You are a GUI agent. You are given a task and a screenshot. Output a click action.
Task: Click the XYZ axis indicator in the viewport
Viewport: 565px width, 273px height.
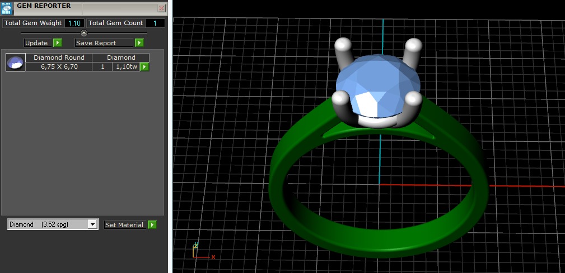click(x=203, y=251)
